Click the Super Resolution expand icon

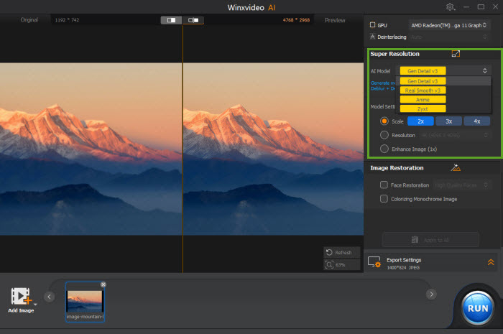(456, 54)
